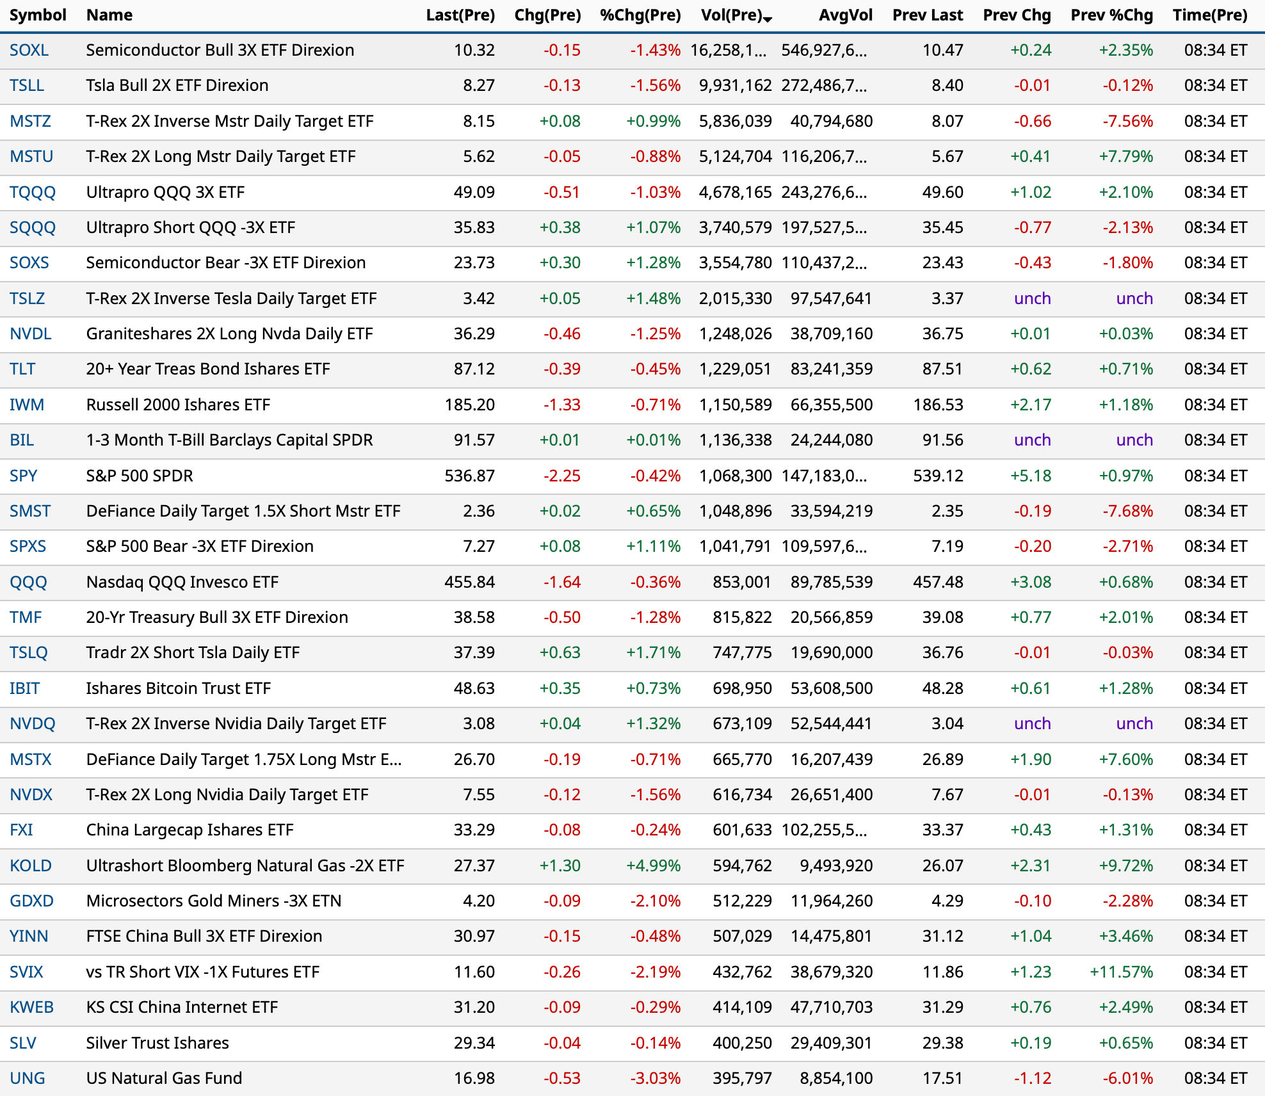Screen dimensions: 1265x1096
Task: Click the SVIX ticker link
Action: click(x=26, y=972)
